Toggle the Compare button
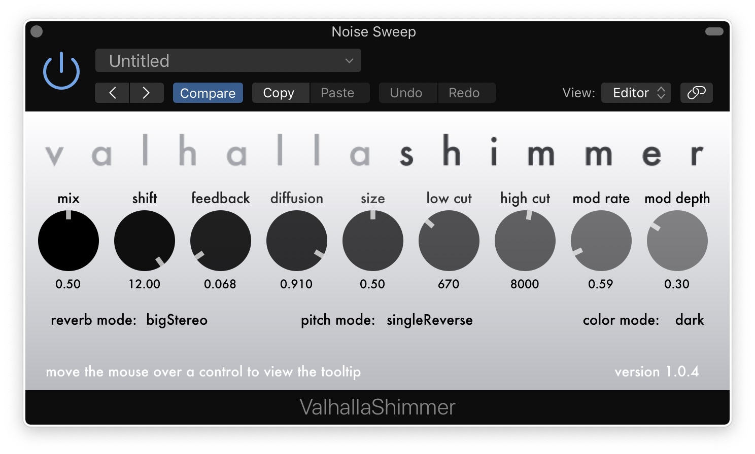Image resolution: width=755 pixels, height=454 pixels. (x=208, y=93)
